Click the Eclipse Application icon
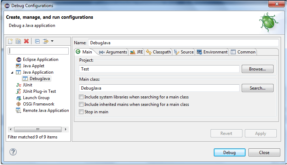This screenshot has height=165, width=287. point(19,60)
